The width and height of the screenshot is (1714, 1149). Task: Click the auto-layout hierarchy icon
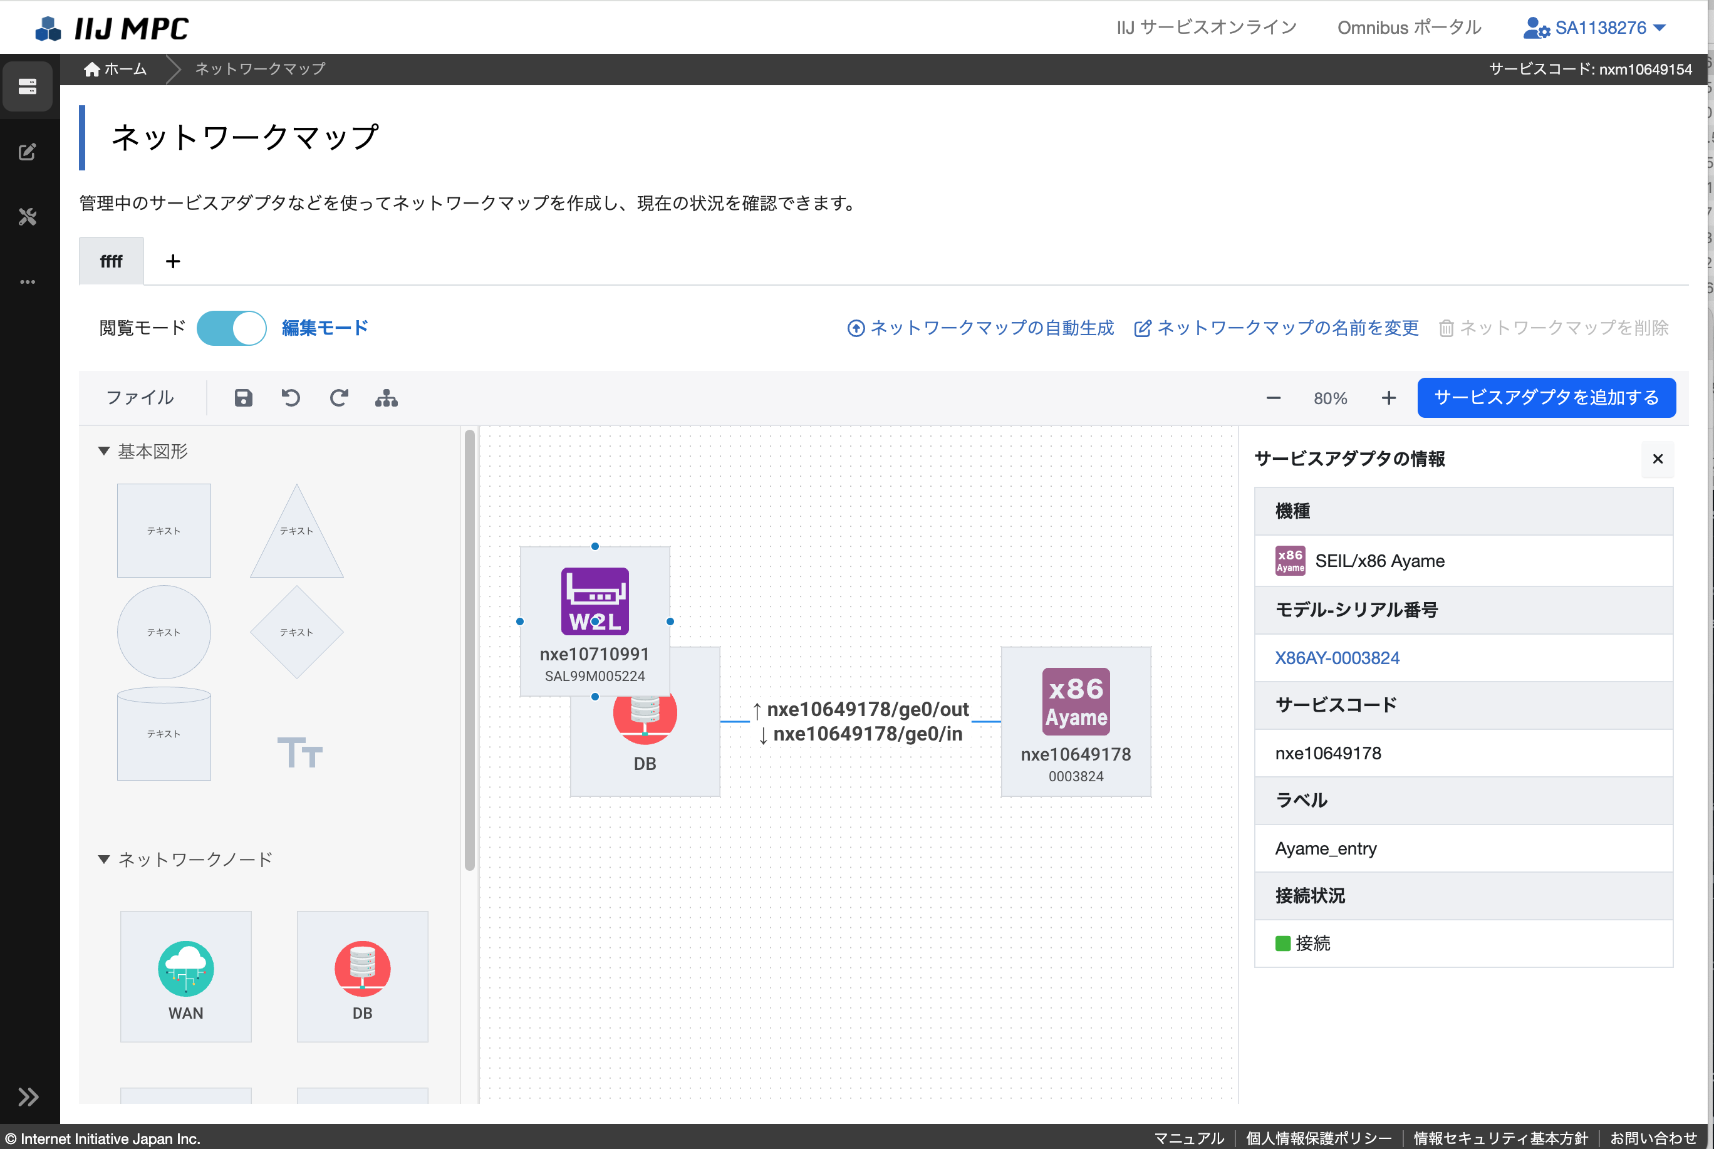tap(386, 398)
